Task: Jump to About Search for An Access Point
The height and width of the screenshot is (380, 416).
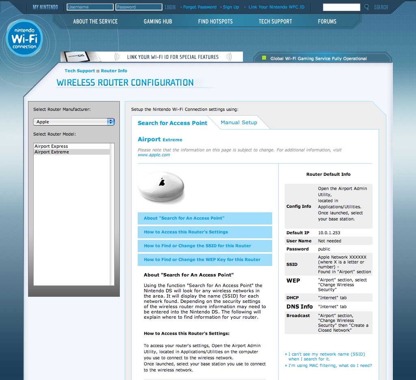Action: [x=205, y=218]
